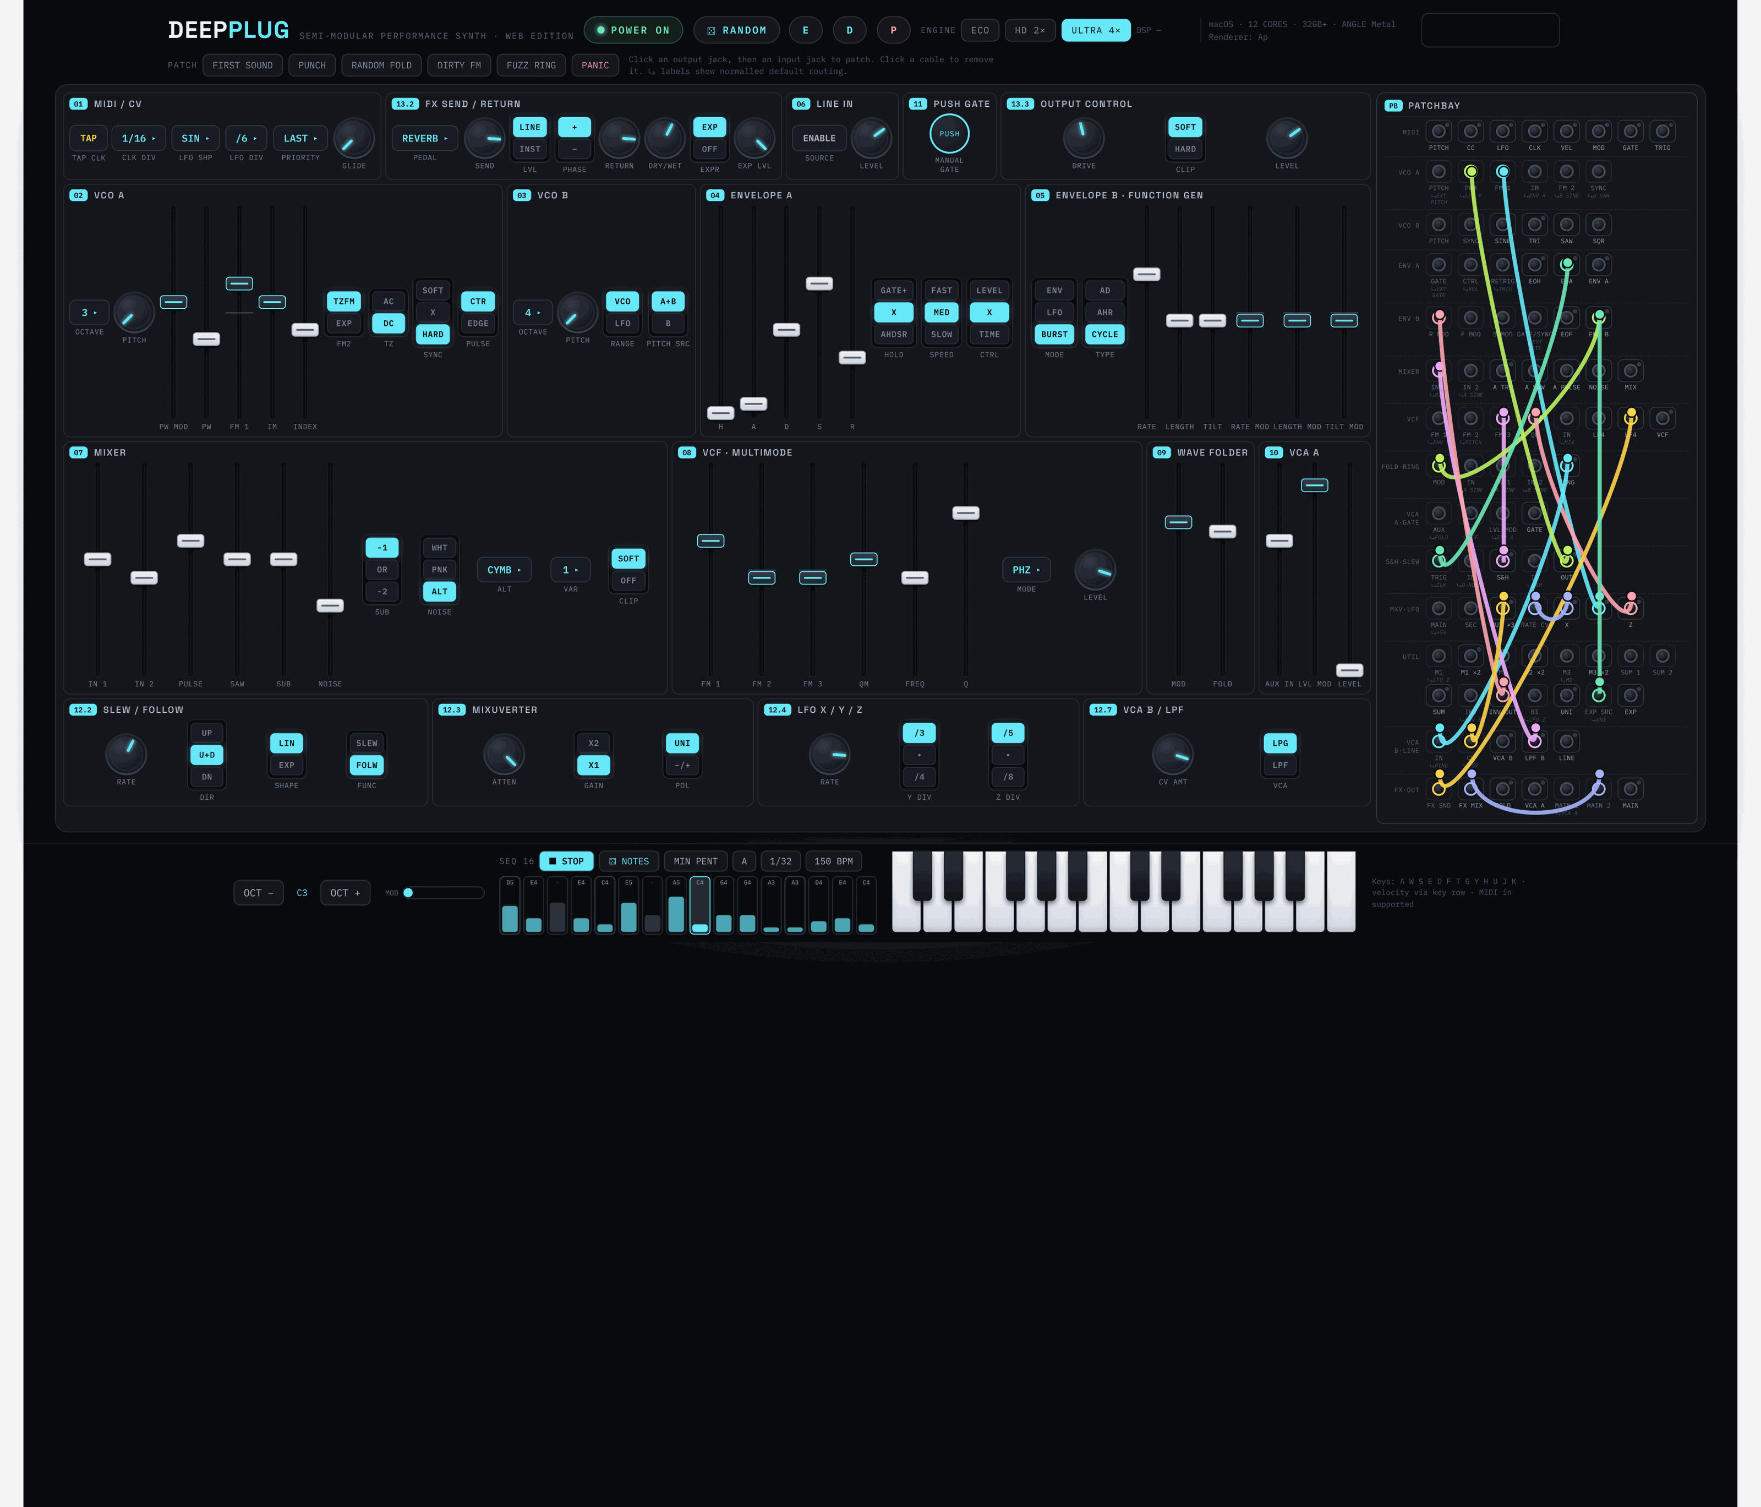Click the VCO B TRI output jack
The image size is (1761, 1507).
[1534, 225]
